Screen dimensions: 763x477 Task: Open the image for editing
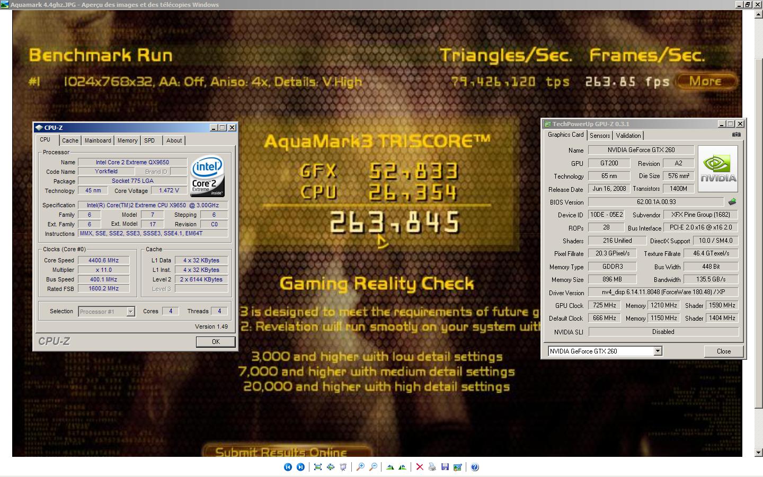457,467
